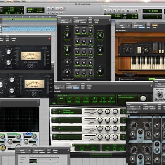The width and height of the screenshot is (165, 165).
Task: Click Compare in the delay plugin header
Action: pos(83,22)
